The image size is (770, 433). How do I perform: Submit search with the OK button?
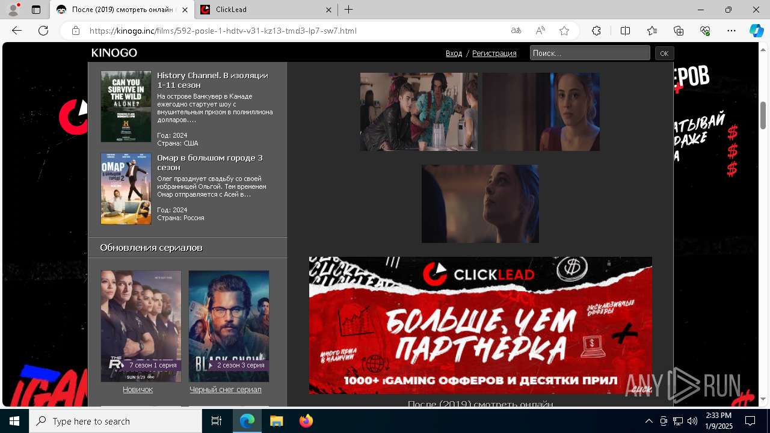pyautogui.click(x=664, y=54)
